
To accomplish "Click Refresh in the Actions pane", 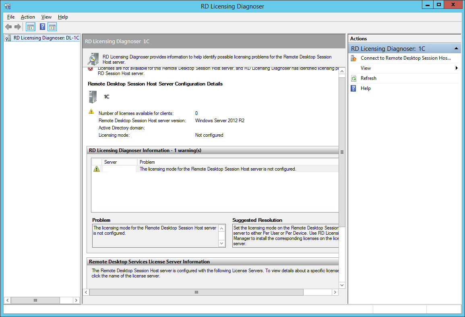I will point(368,78).
